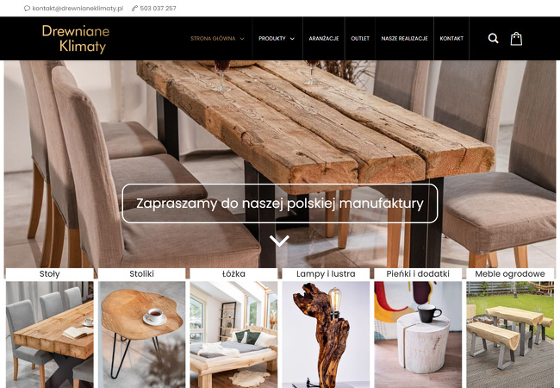Open the Stoliki category image
Image resolution: width=560 pixels, height=388 pixels.
tap(142, 335)
